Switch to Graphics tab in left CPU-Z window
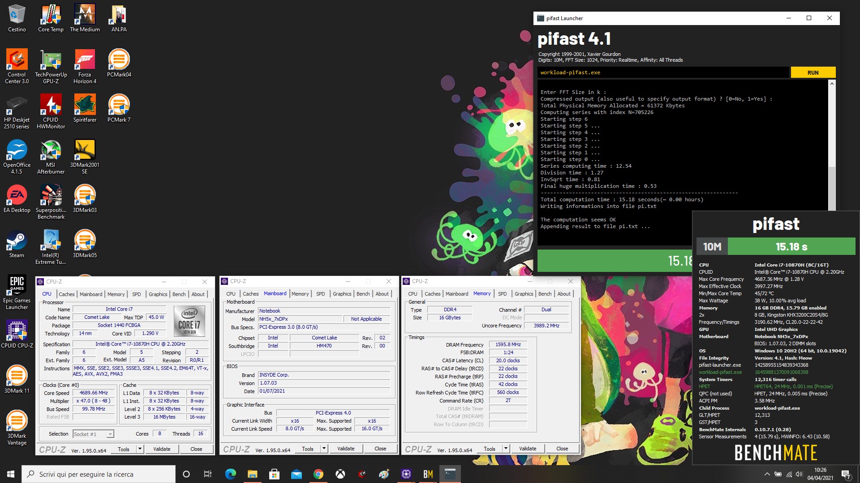This screenshot has height=483, width=860. click(158, 294)
